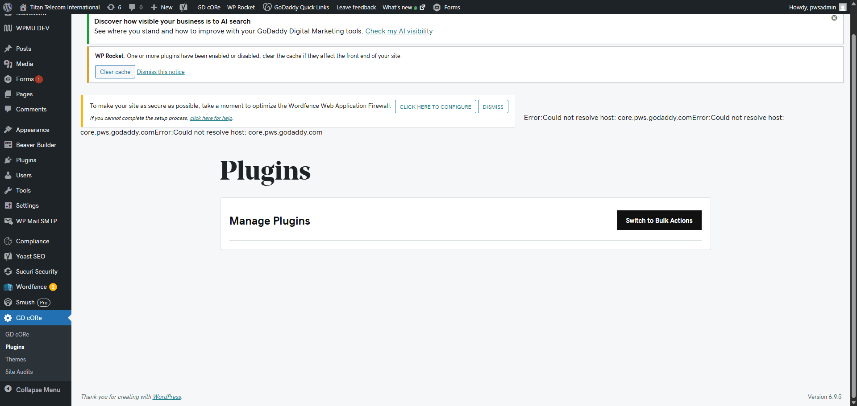Open the comments bubble icon in admin bar
The image size is (857, 406).
132,7
